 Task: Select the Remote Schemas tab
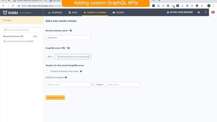(x=95, y=13)
